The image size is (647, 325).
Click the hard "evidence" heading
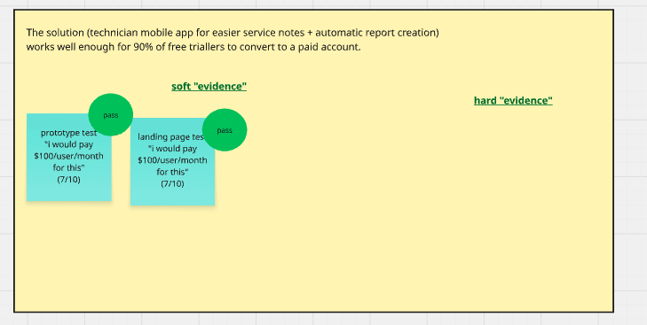tap(513, 100)
